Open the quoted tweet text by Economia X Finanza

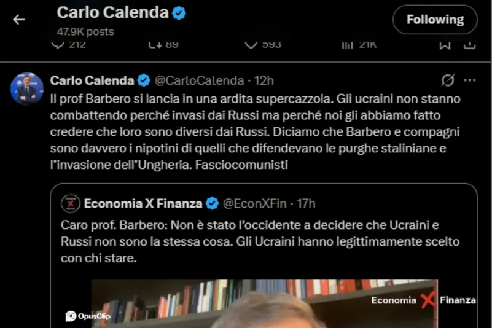pos(258,241)
